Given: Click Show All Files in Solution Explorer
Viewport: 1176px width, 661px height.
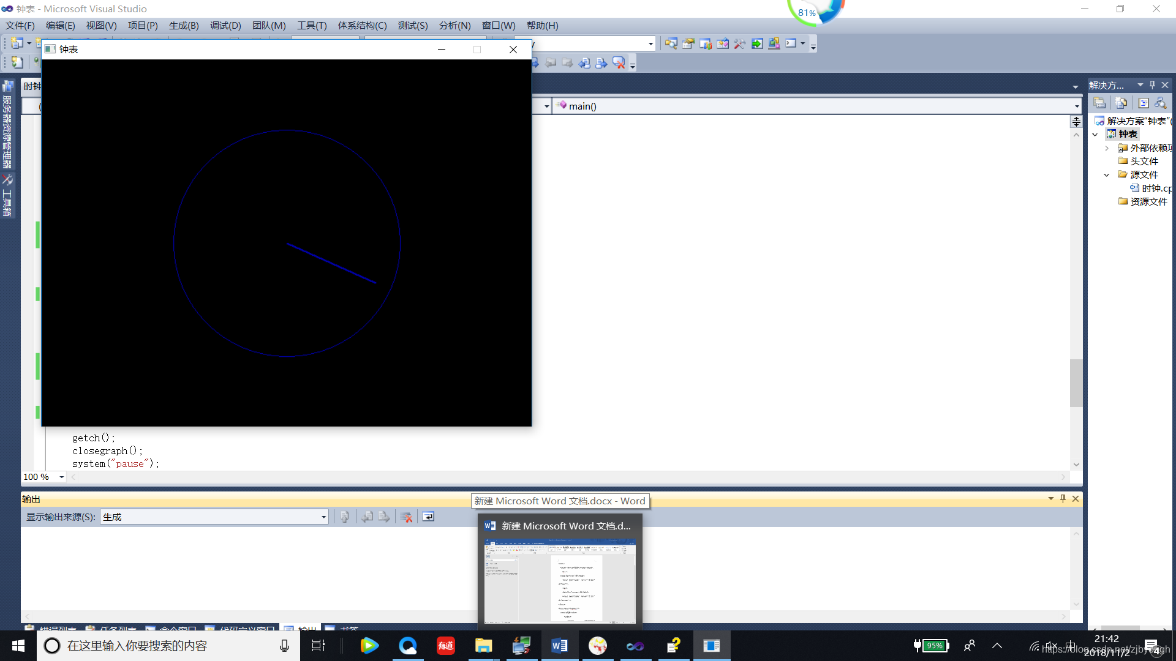Looking at the screenshot, I should click(x=1121, y=103).
